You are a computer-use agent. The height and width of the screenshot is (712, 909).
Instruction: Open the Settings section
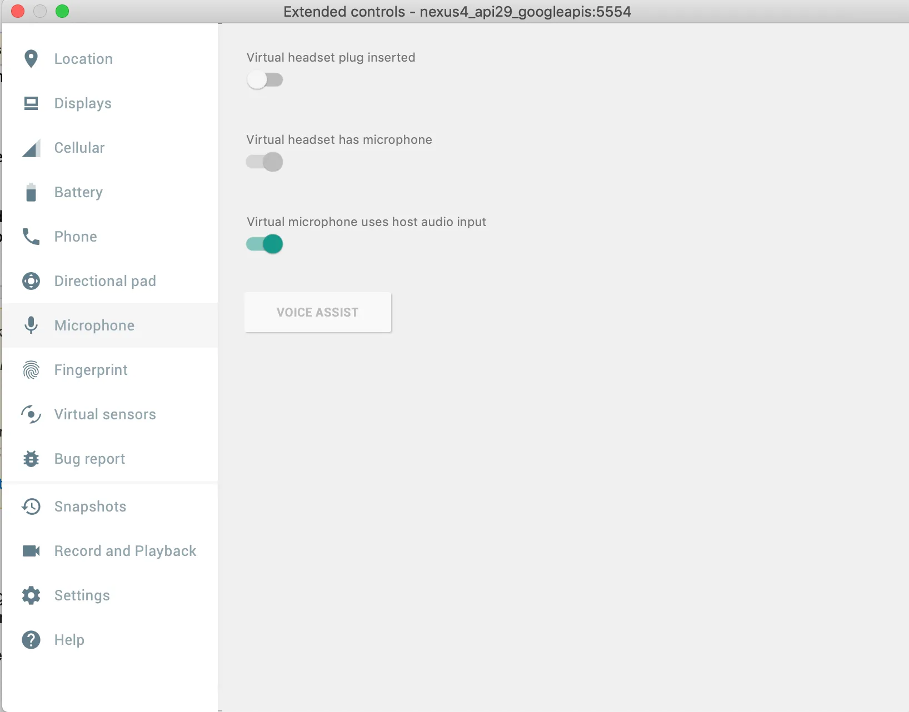(x=82, y=595)
